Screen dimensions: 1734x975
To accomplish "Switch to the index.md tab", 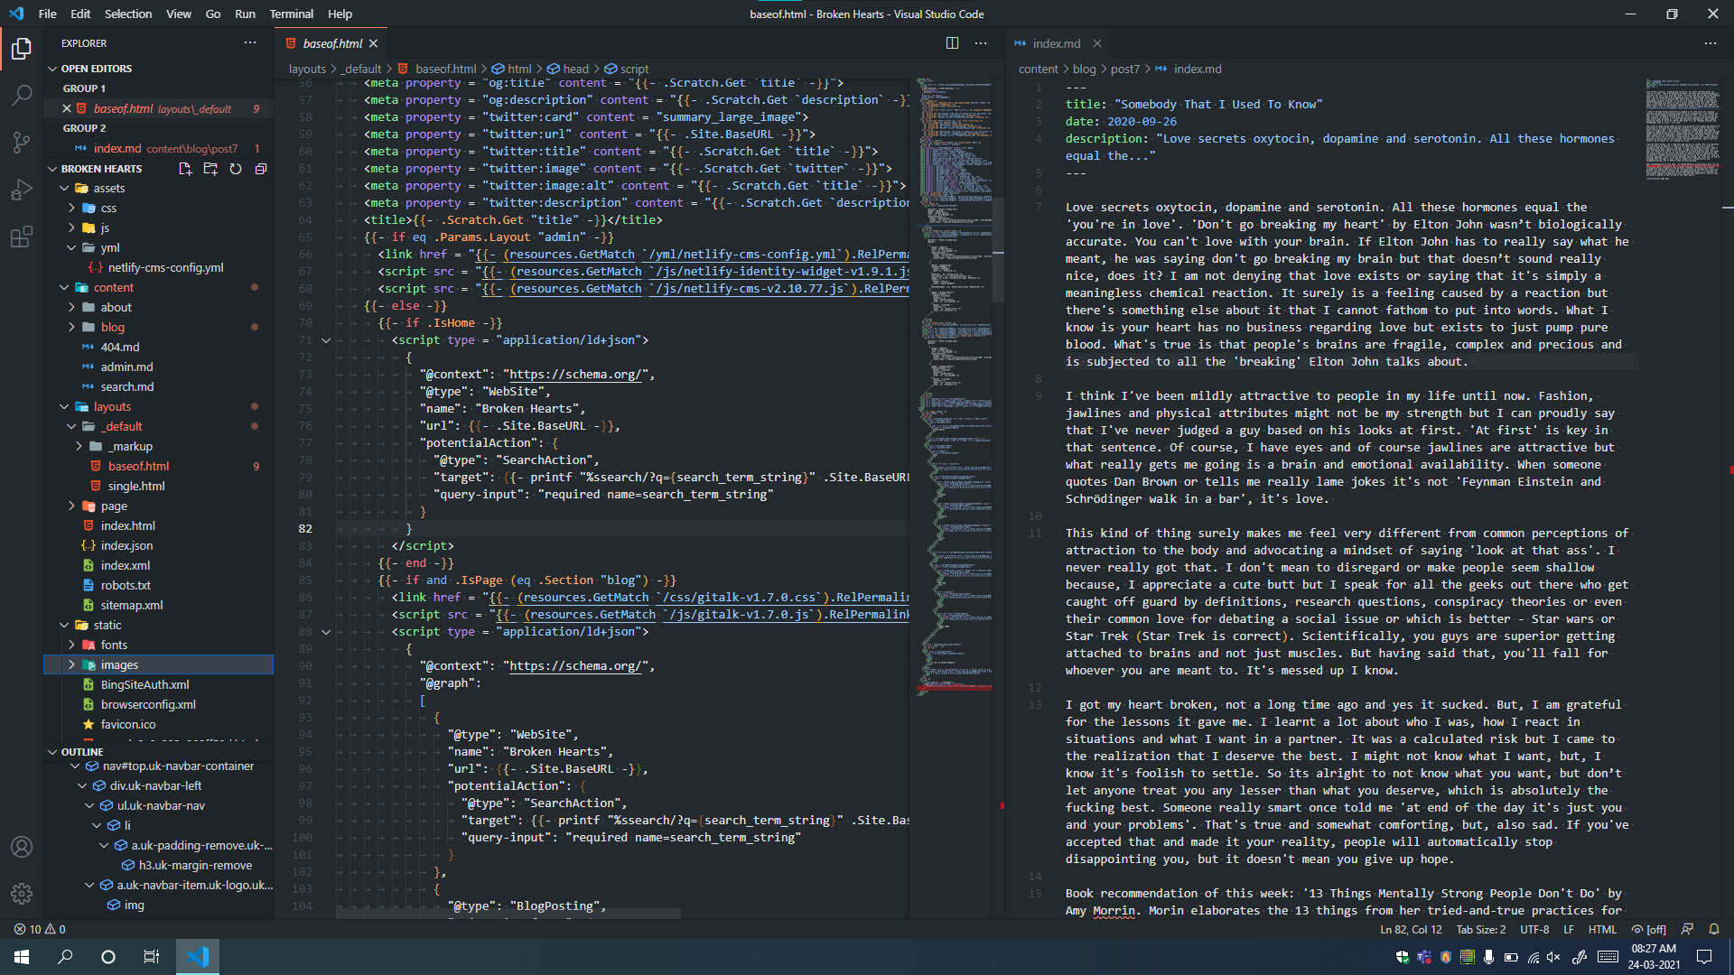I will coord(1057,43).
